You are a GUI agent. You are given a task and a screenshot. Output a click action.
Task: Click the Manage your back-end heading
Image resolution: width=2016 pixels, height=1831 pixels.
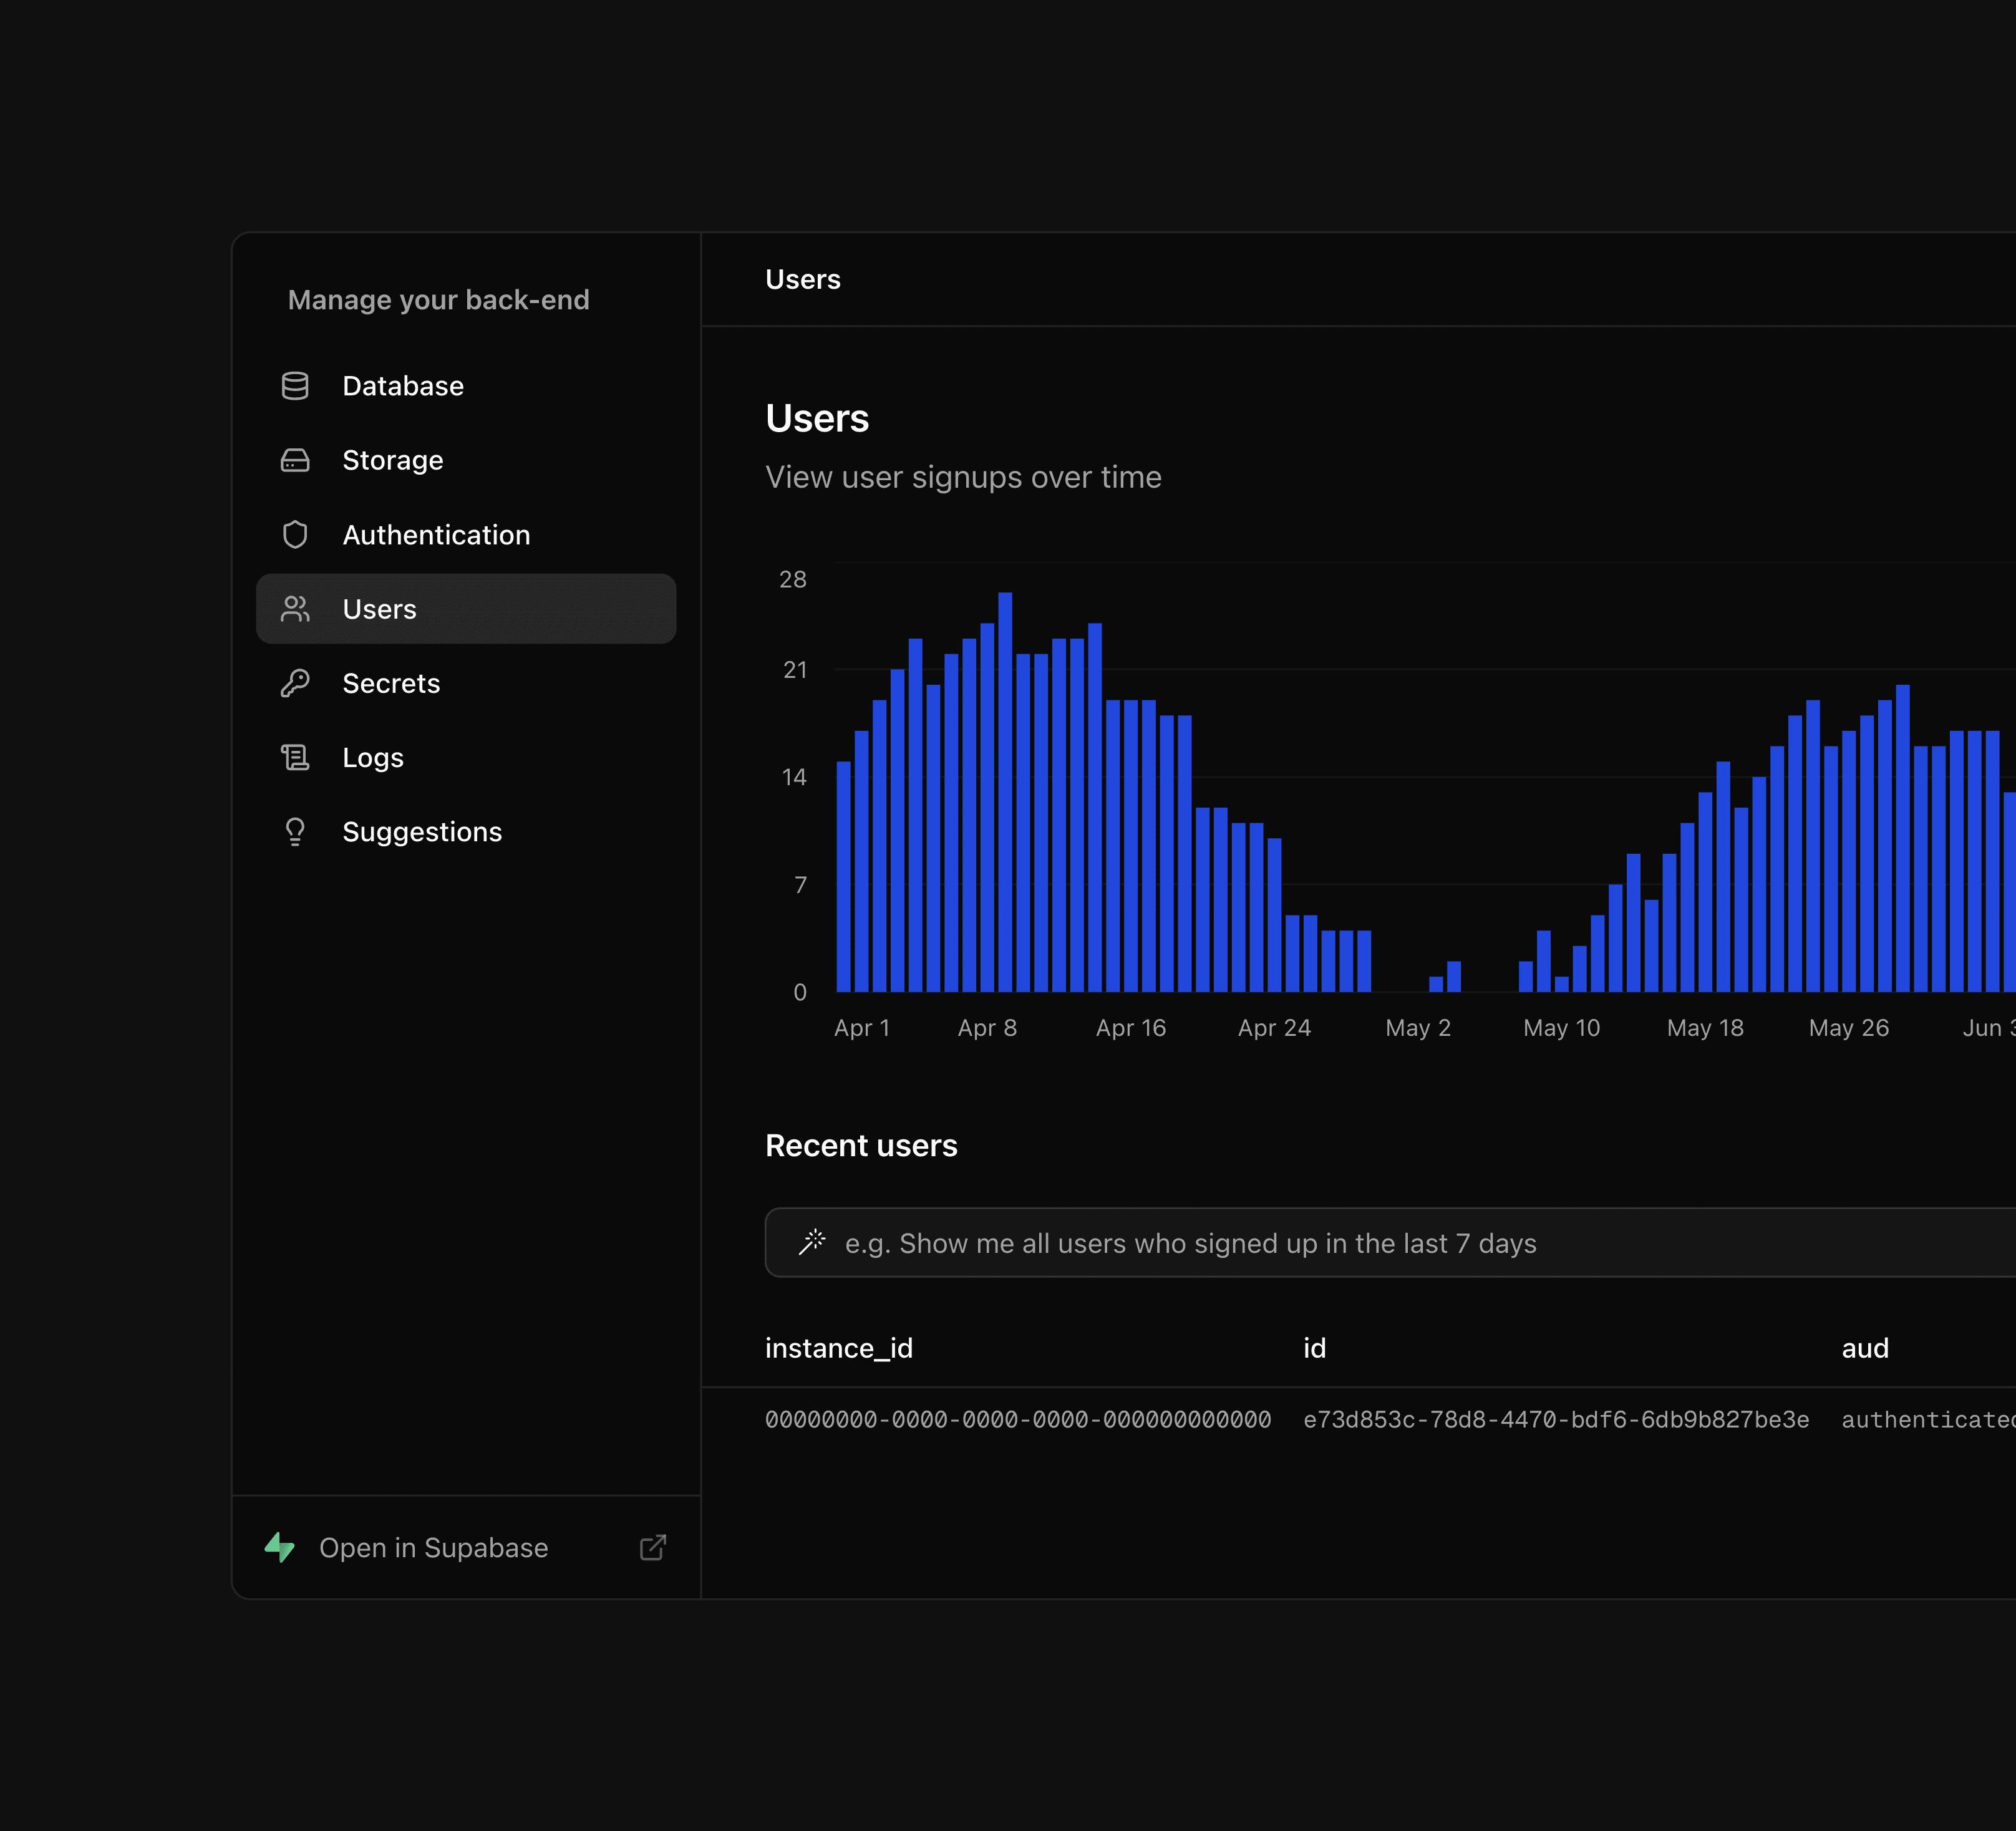click(439, 300)
